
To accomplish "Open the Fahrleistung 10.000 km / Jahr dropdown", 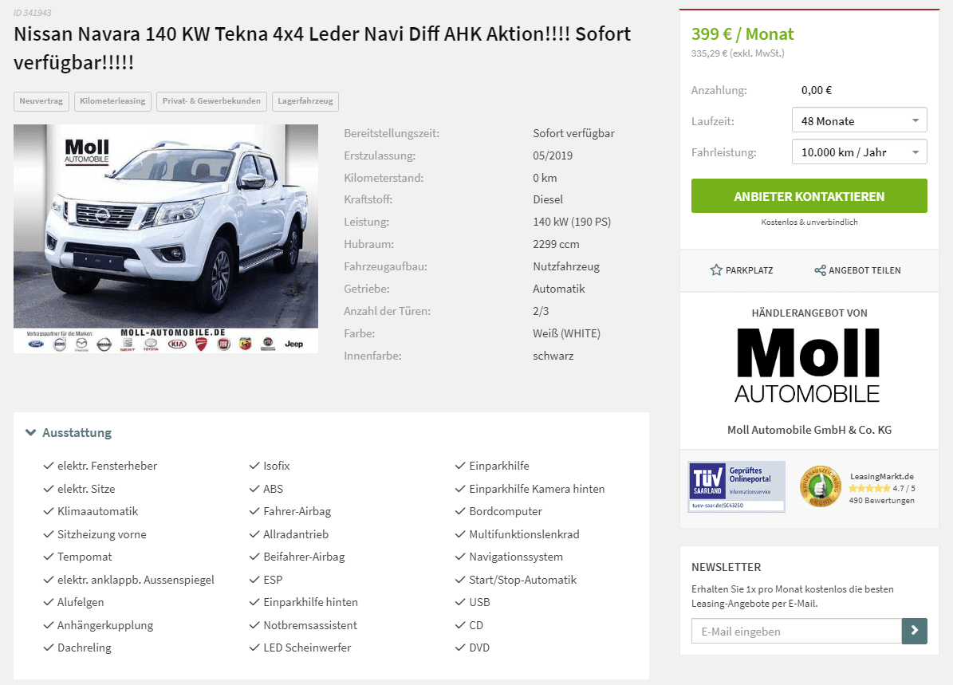I will click(x=860, y=152).
